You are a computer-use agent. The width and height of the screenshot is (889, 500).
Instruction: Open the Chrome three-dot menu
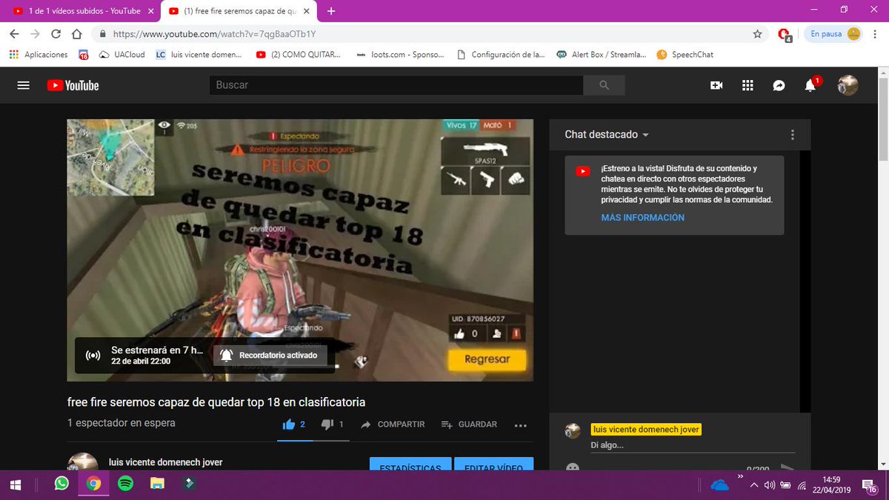tap(875, 34)
